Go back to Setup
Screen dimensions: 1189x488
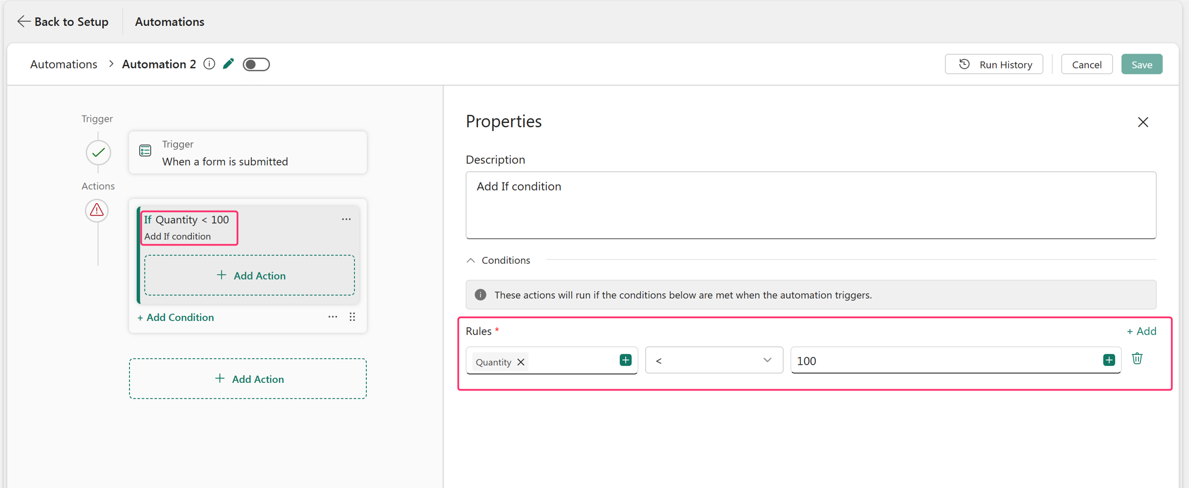pyautogui.click(x=63, y=22)
